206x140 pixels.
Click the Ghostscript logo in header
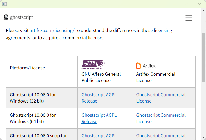pyautogui.click(x=18, y=17)
